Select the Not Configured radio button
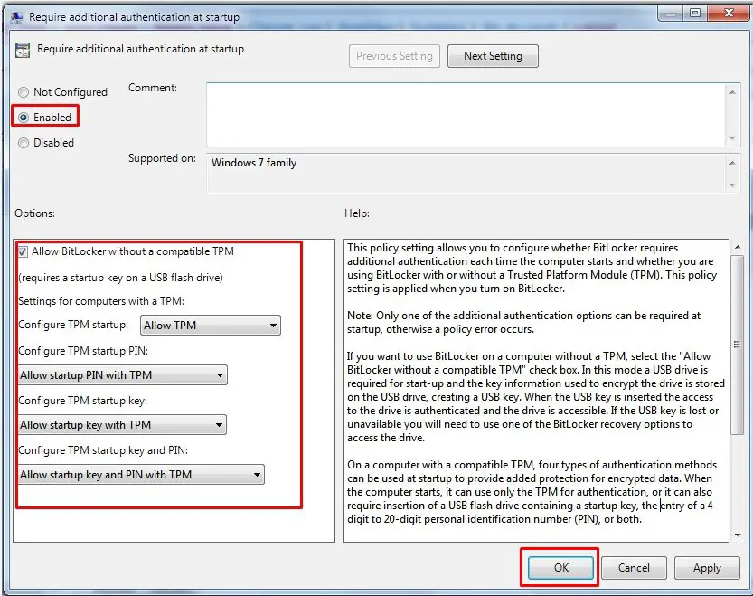Viewport: 753px width, 596px height. click(x=24, y=92)
